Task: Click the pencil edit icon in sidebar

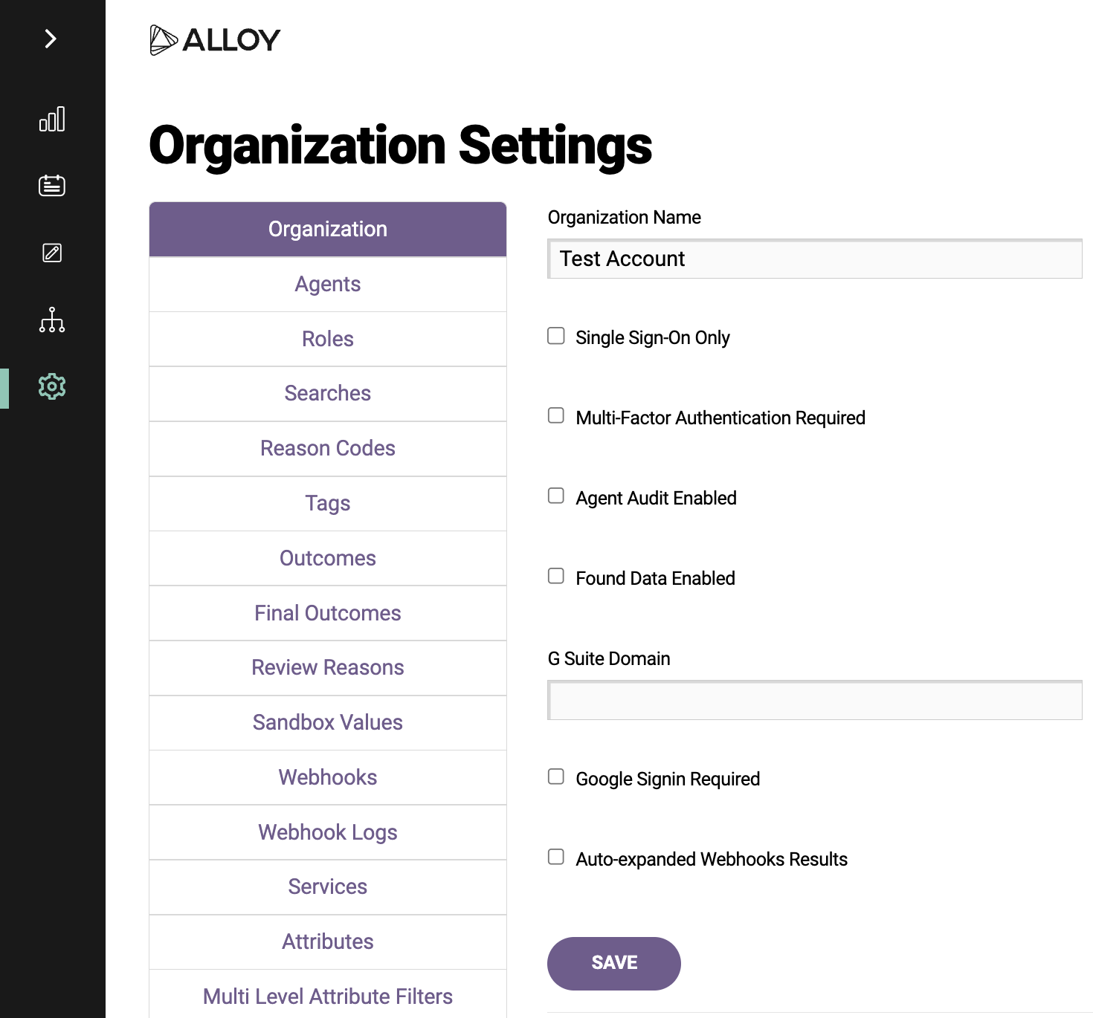Action: coord(52,253)
